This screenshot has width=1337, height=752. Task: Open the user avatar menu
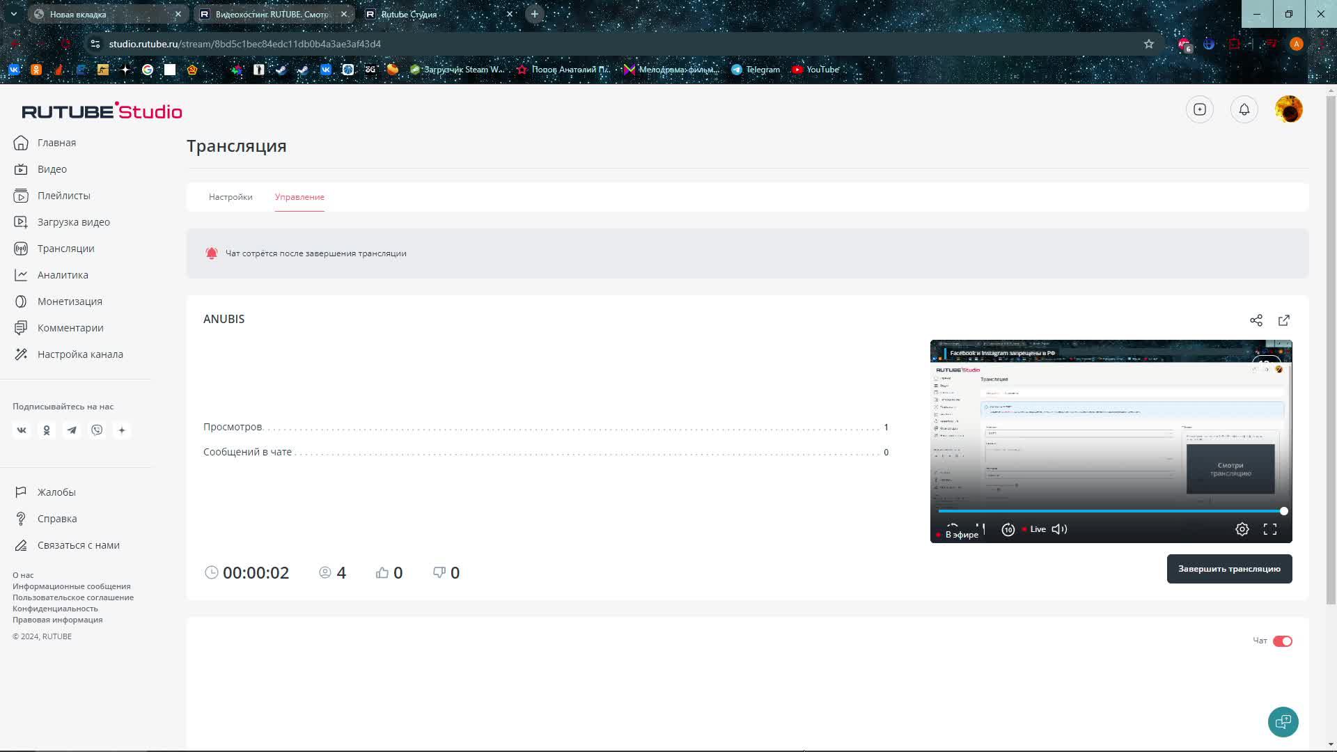(x=1288, y=109)
